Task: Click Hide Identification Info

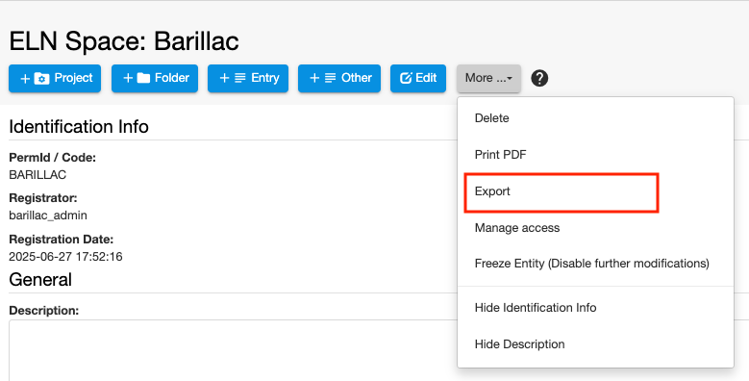Action: (x=595, y=307)
